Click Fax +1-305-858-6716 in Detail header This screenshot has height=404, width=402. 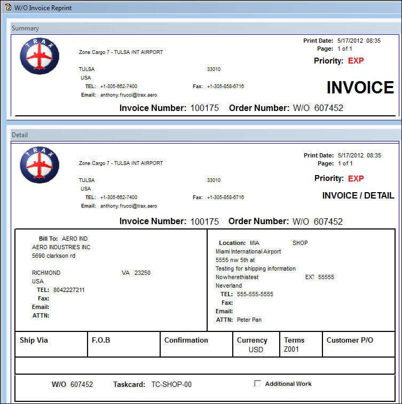click(218, 197)
